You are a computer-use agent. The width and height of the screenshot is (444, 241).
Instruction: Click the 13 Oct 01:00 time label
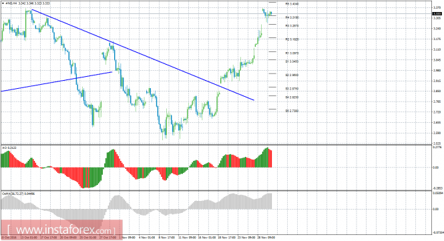(29, 238)
